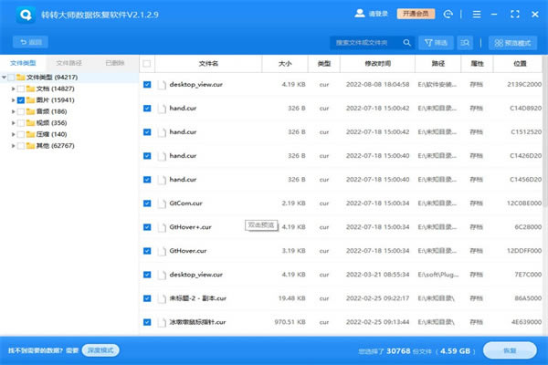Open the hamburger menu in title bar
Viewport: 548px width, 365px height.
point(475,15)
